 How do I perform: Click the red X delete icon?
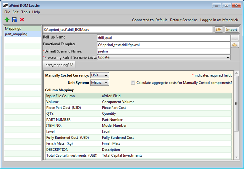pos(22,20)
